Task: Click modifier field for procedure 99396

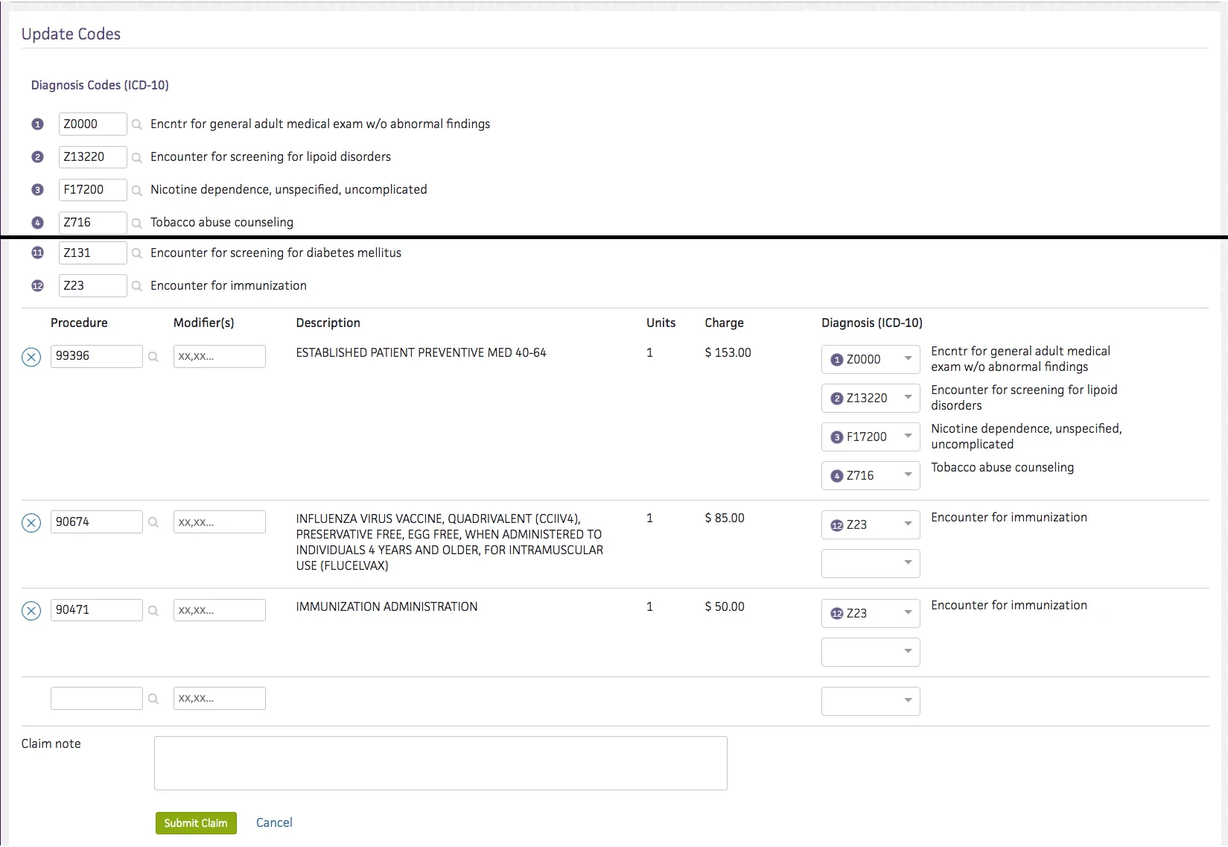Action: pos(219,356)
